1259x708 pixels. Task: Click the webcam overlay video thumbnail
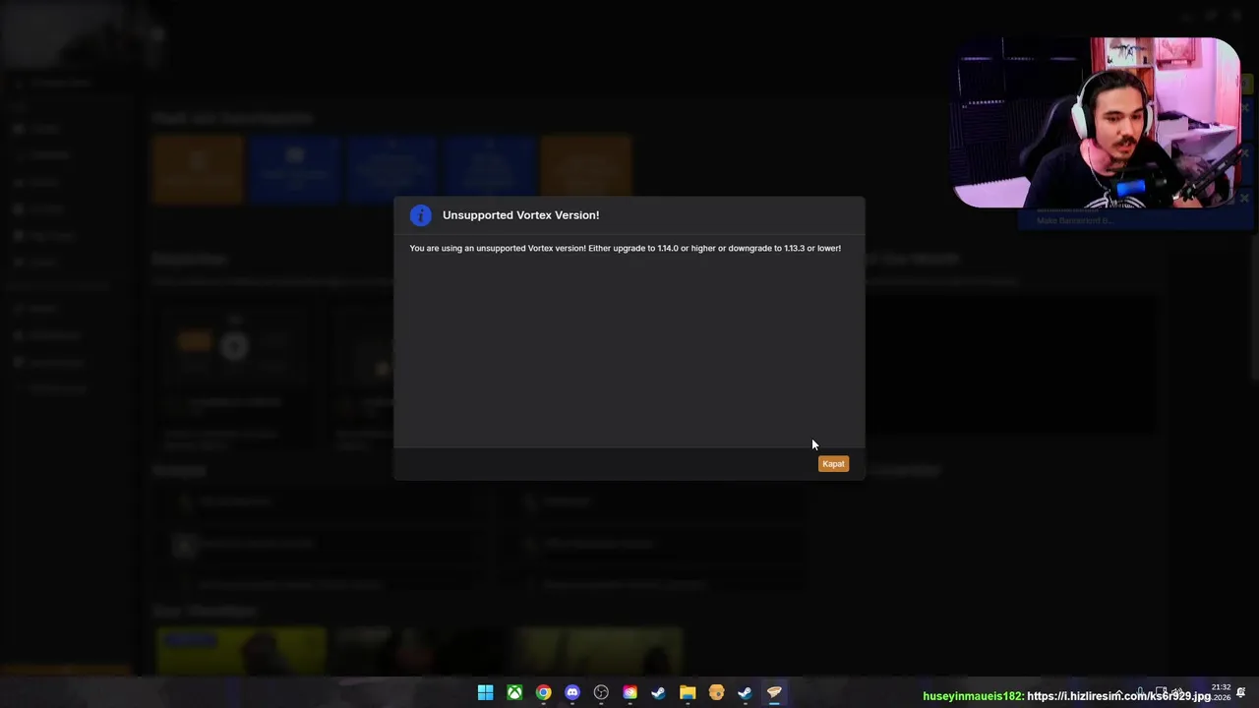point(1097,123)
